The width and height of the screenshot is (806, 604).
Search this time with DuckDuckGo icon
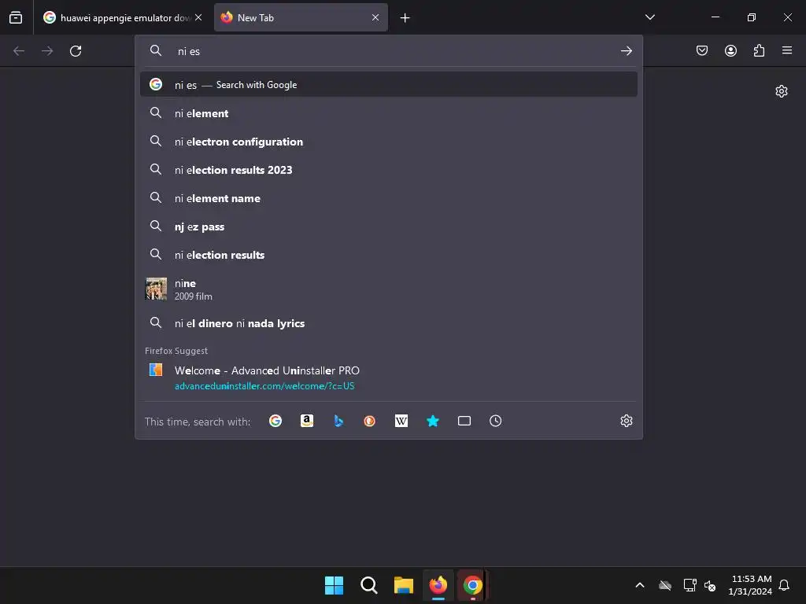click(370, 422)
